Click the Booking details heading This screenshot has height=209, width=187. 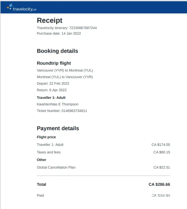point(57,51)
